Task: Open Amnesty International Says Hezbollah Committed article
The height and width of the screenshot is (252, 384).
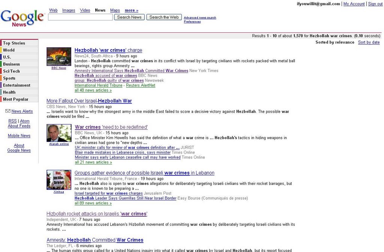Action: pos(131,71)
